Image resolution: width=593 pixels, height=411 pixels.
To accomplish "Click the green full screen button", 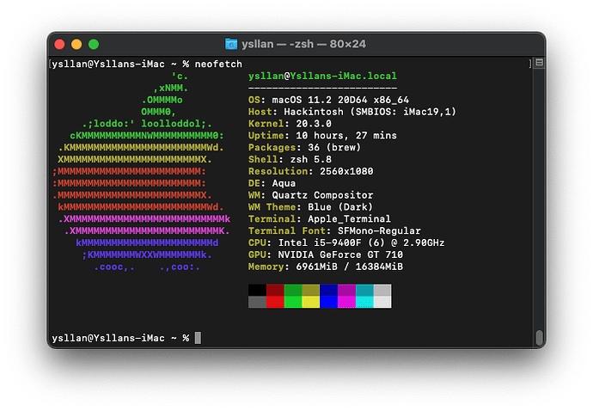I will (x=94, y=44).
